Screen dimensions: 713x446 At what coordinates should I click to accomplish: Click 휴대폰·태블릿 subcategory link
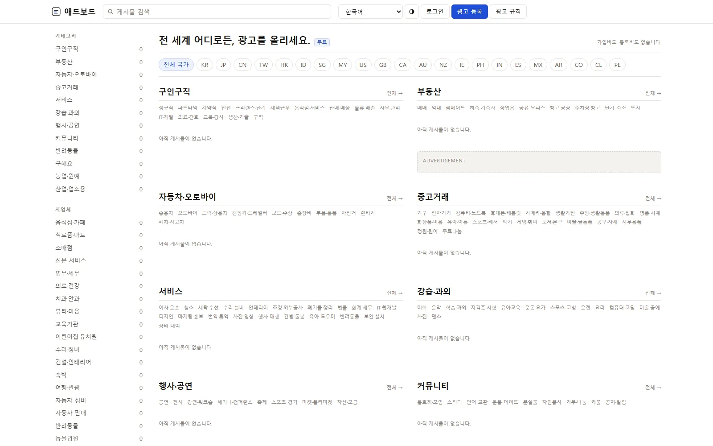(505, 213)
